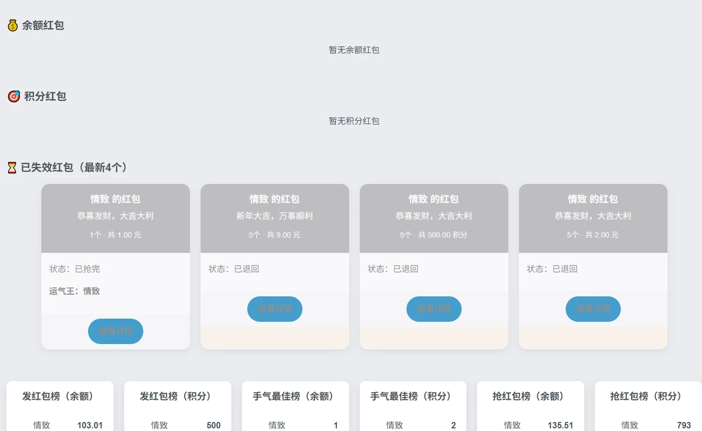This screenshot has width=702, height=431.
Task: Open details of the 500.00 积分 red packet
Action: tap(434, 309)
